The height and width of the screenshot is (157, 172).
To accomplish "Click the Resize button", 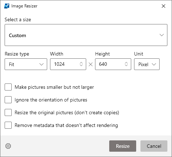I will pos(123,146).
